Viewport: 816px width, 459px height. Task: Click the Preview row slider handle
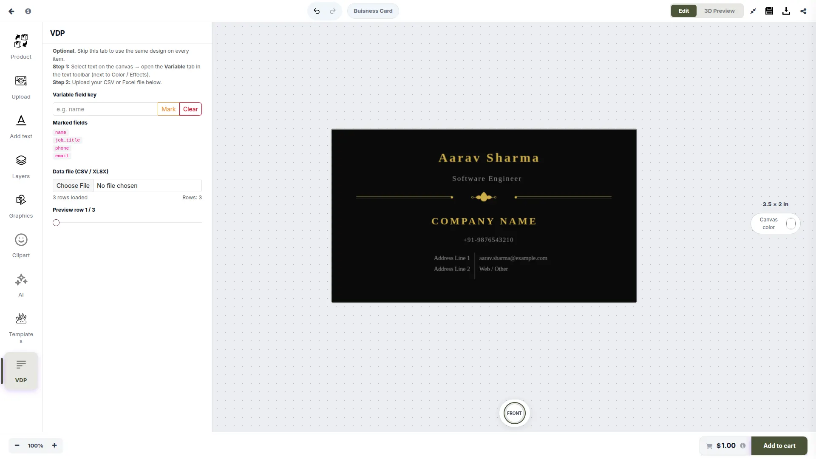[x=56, y=223]
